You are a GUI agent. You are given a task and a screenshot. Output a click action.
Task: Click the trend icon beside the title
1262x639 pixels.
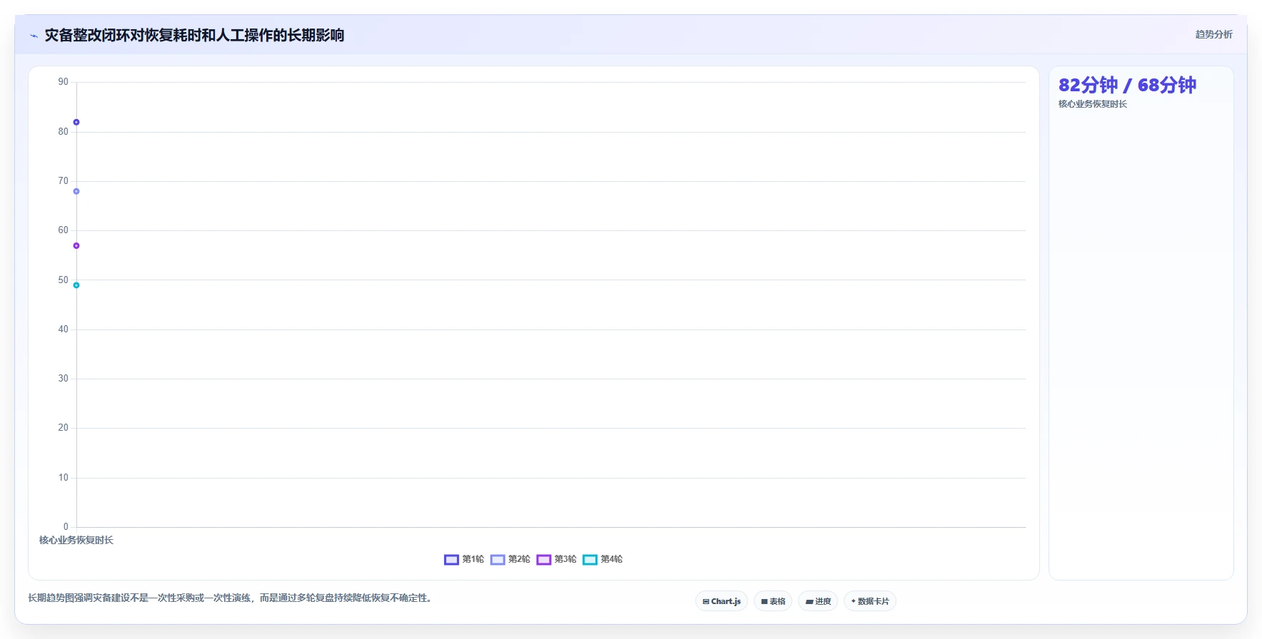(x=34, y=36)
